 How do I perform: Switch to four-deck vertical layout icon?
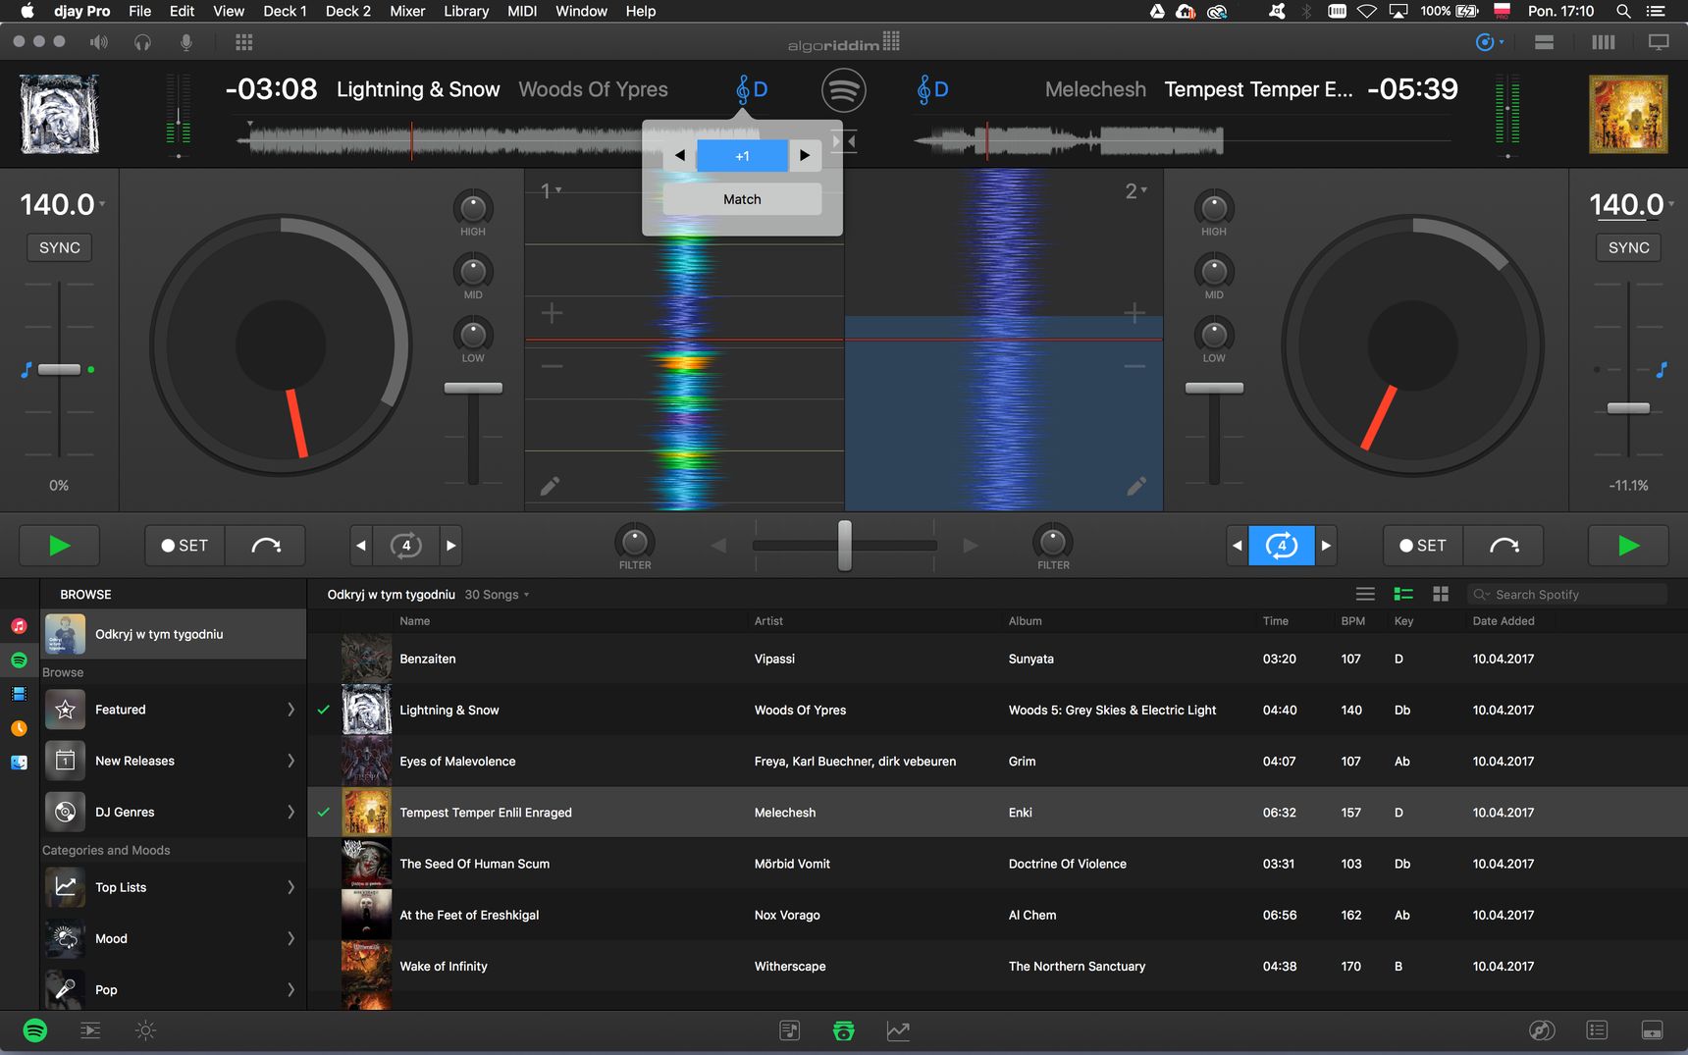[x=1603, y=42]
